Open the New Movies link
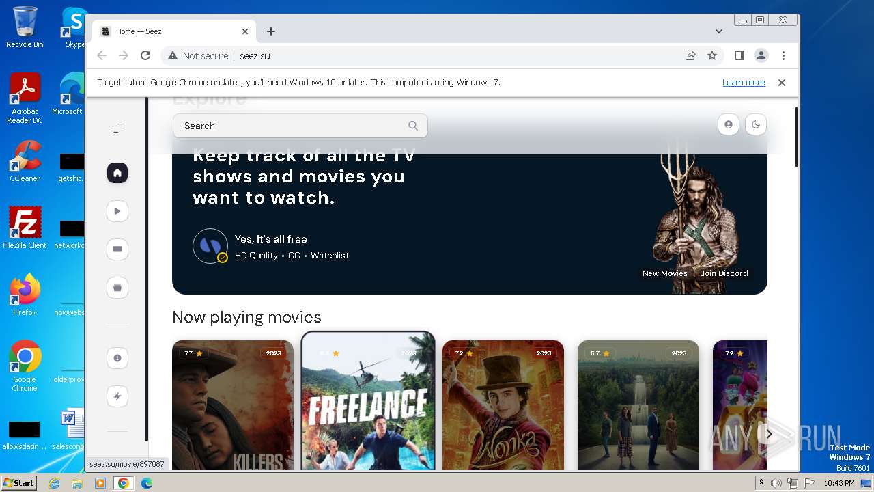The height and width of the screenshot is (492, 874). pyautogui.click(x=665, y=273)
